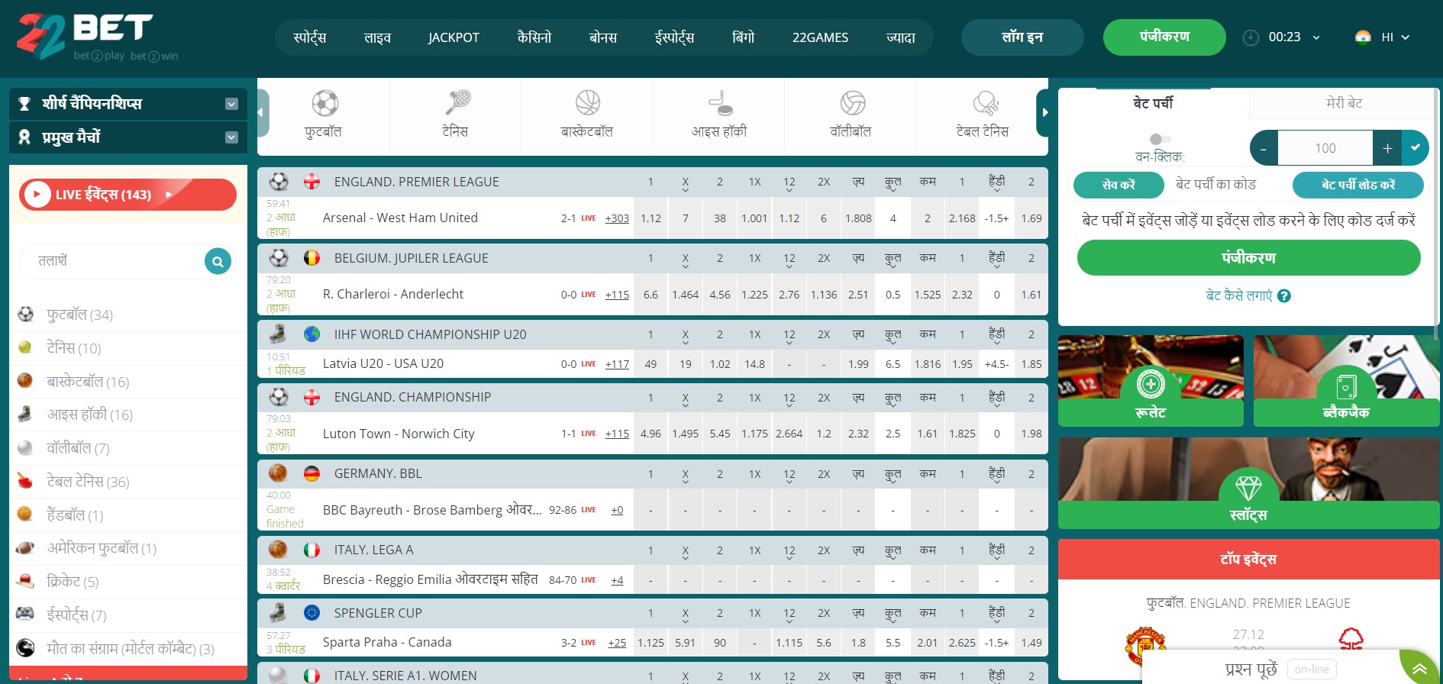The height and width of the screenshot is (684, 1443).
Task: Click the scroll-to-top double chevron icon
Action: click(x=1419, y=669)
